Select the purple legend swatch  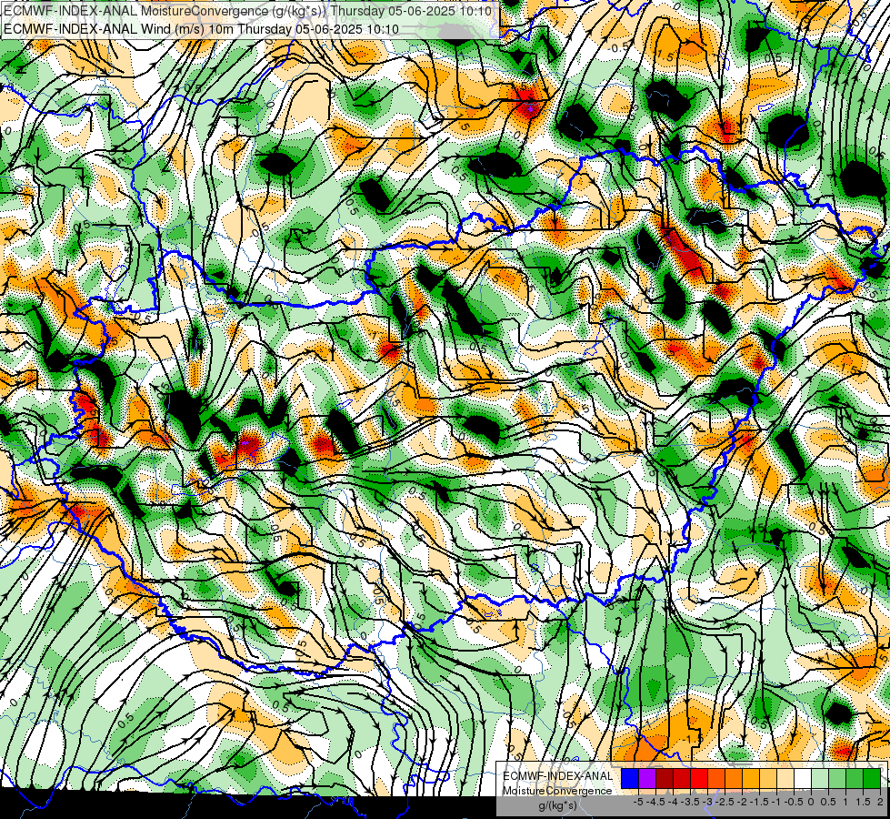[647, 778]
